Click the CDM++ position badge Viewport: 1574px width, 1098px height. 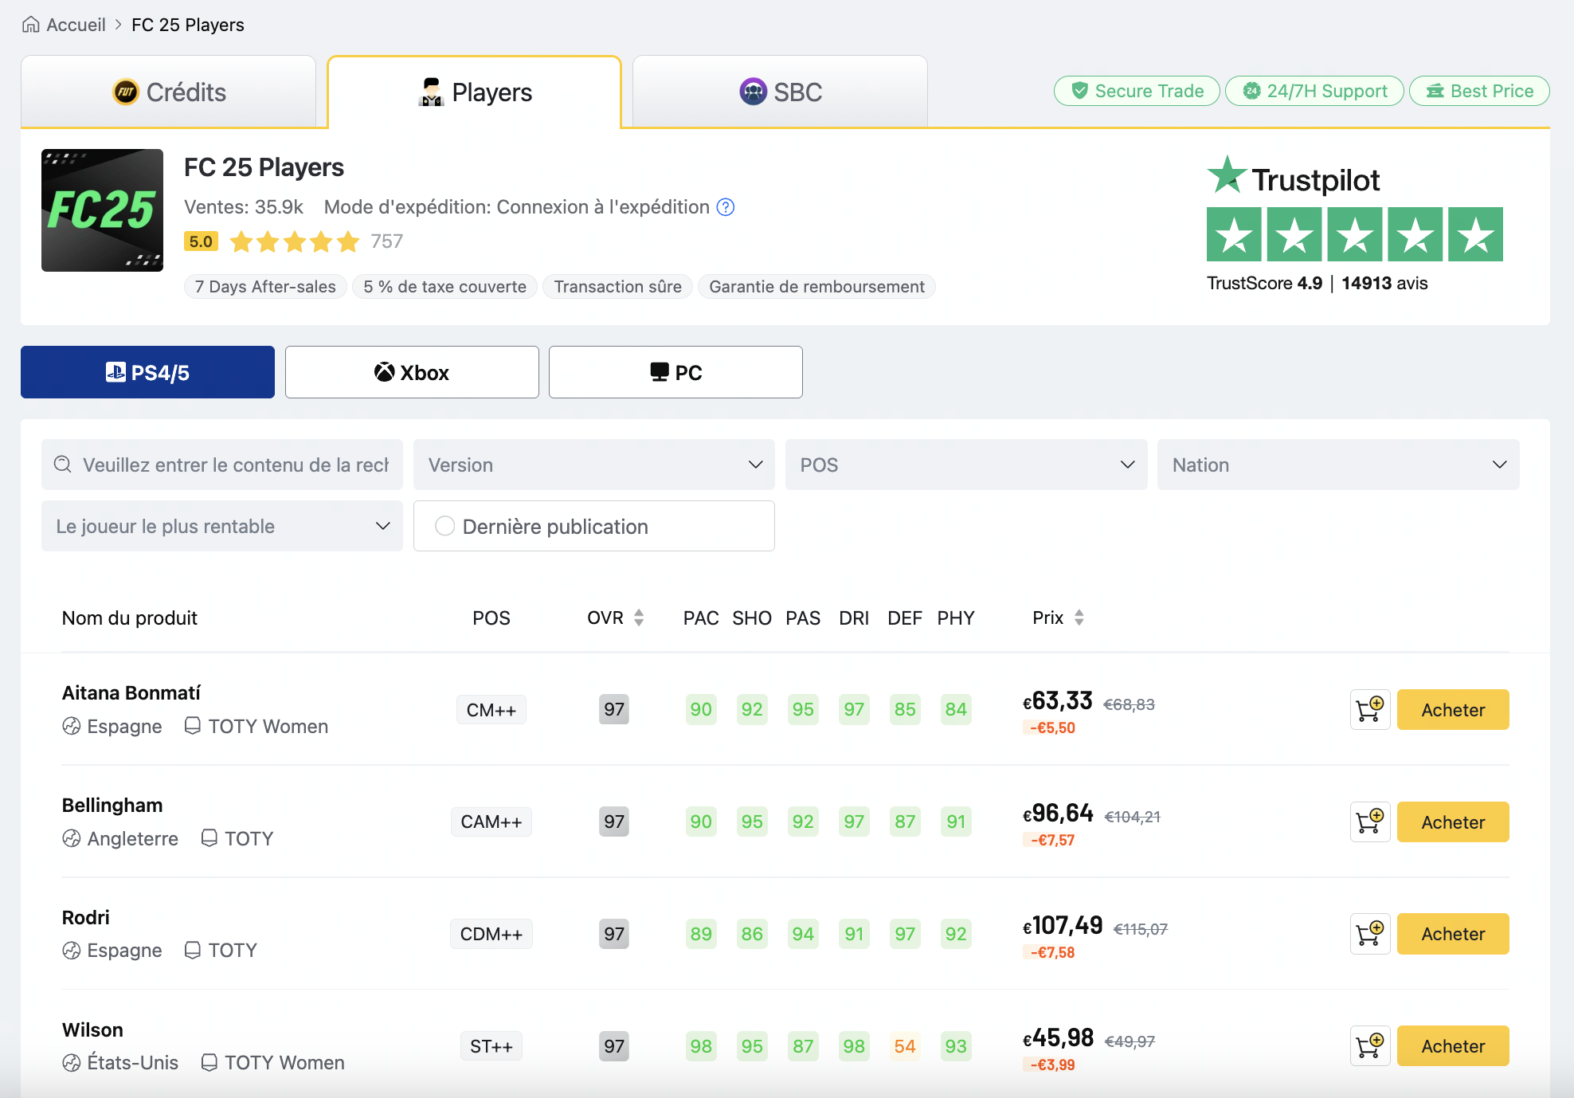(491, 934)
